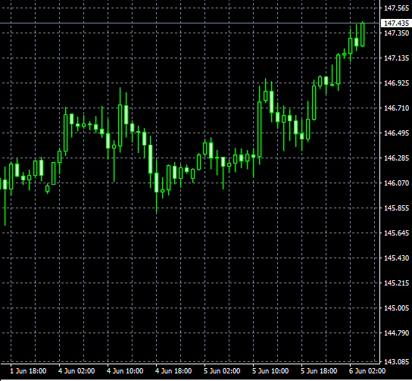Click the tall bullish candle near 5 Jun 10:00

tap(260, 130)
